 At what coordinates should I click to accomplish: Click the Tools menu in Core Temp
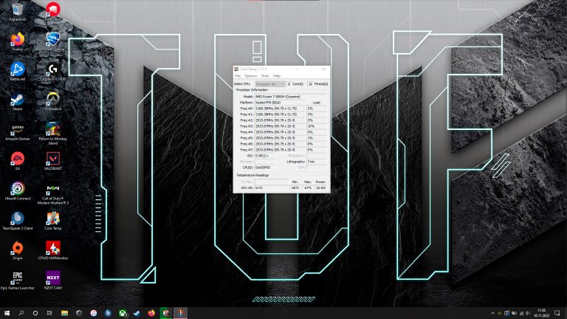[265, 76]
